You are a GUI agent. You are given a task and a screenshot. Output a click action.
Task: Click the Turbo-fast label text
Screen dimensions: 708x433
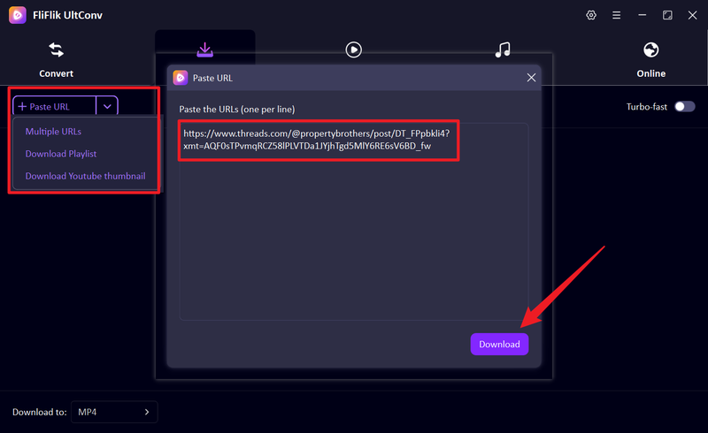coord(647,106)
